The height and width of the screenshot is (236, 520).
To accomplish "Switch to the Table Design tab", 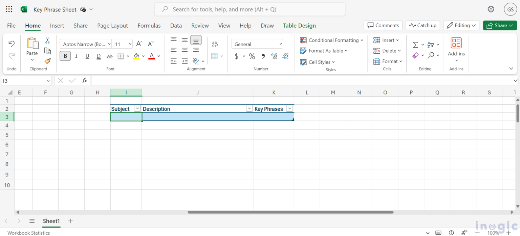I will (299, 25).
